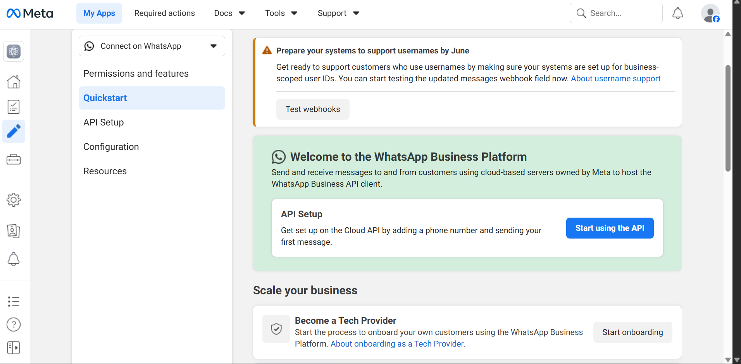Select API Setup in side menu
The height and width of the screenshot is (364, 741).
pos(103,122)
